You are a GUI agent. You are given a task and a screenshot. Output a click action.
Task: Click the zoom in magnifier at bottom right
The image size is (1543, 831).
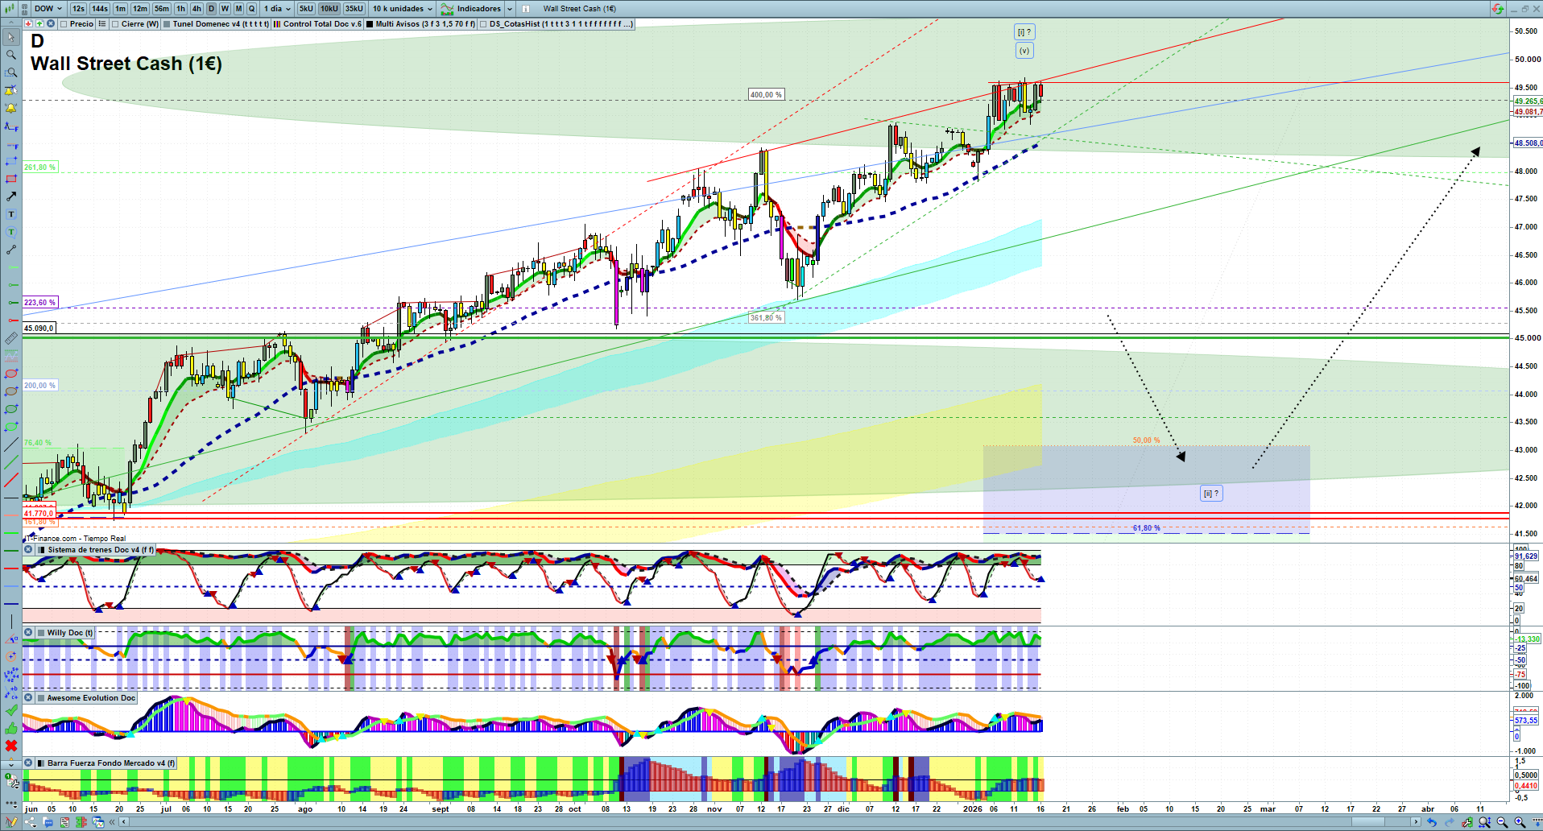click(1520, 822)
